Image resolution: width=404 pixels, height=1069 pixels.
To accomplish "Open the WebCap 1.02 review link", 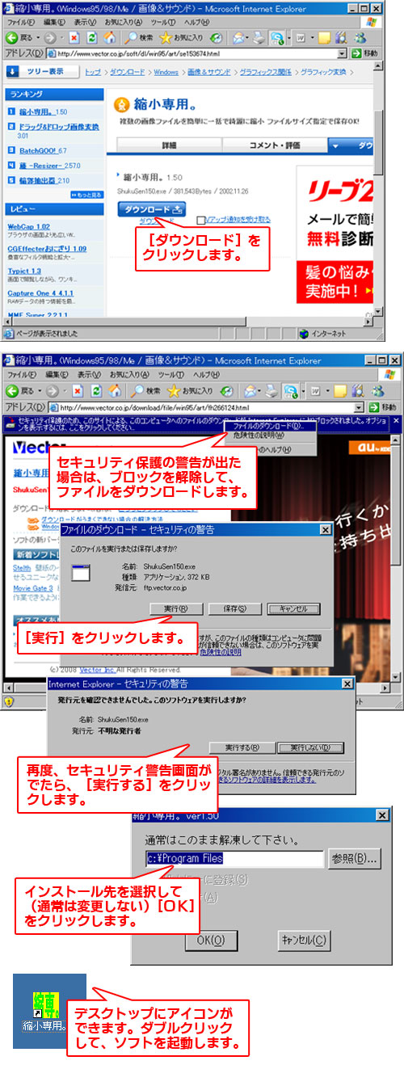I will (x=29, y=227).
